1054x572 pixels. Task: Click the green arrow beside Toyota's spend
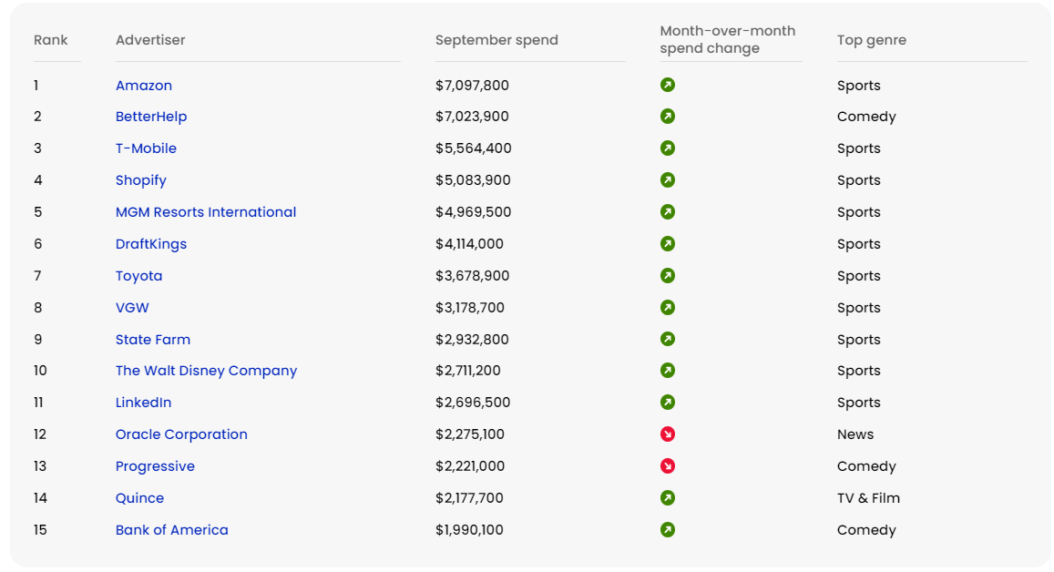pyautogui.click(x=668, y=276)
